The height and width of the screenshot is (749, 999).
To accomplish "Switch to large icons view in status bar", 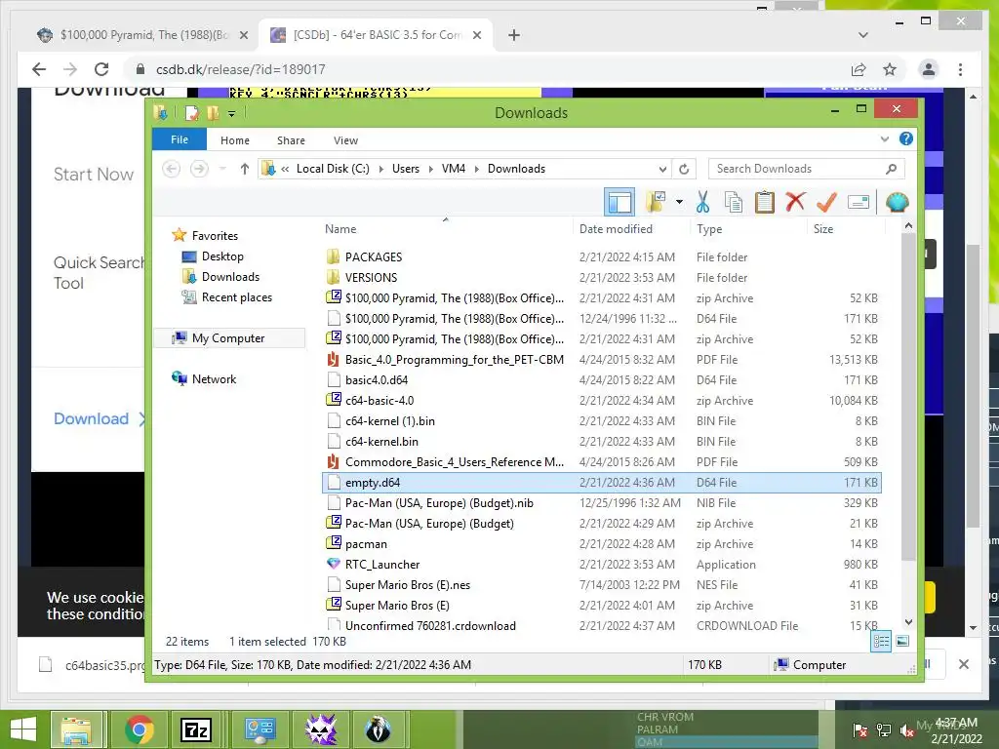I will [902, 641].
